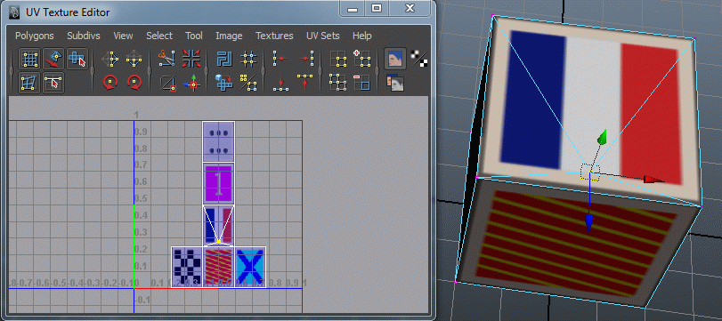Click the Sew UV edges inward-arrows icon
The image size is (722, 321).
point(191,59)
